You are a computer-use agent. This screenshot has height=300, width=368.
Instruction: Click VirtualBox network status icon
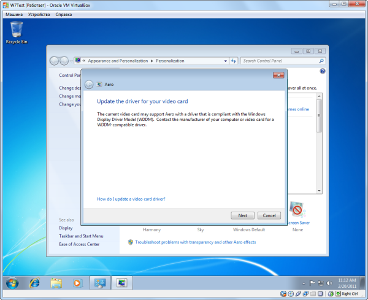(x=305, y=294)
